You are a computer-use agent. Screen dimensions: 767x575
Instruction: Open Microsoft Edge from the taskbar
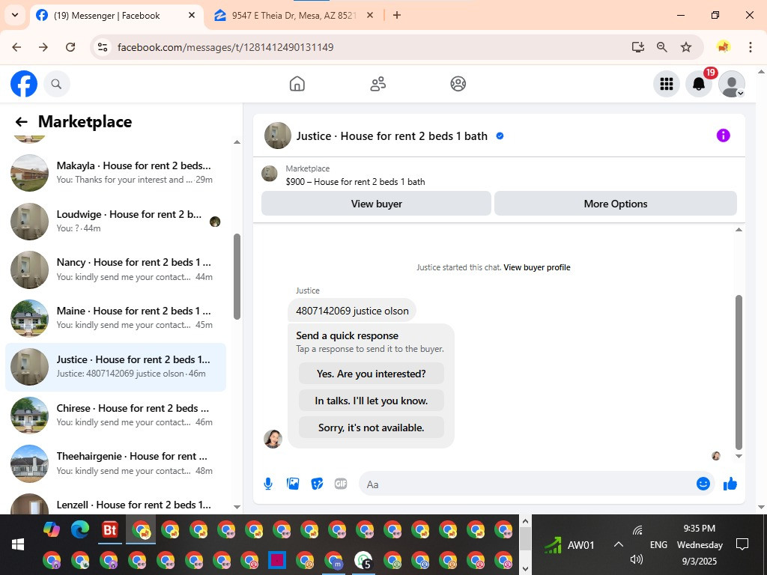(80, 529)
